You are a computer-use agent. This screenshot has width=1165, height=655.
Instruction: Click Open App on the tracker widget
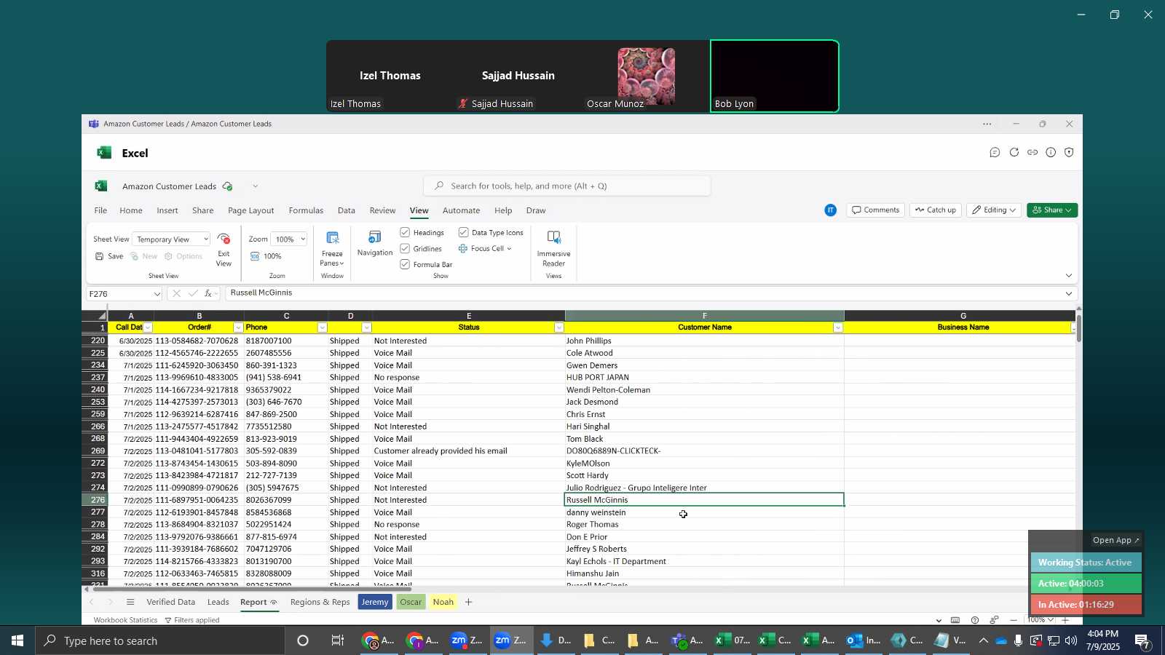[1115, 540]
